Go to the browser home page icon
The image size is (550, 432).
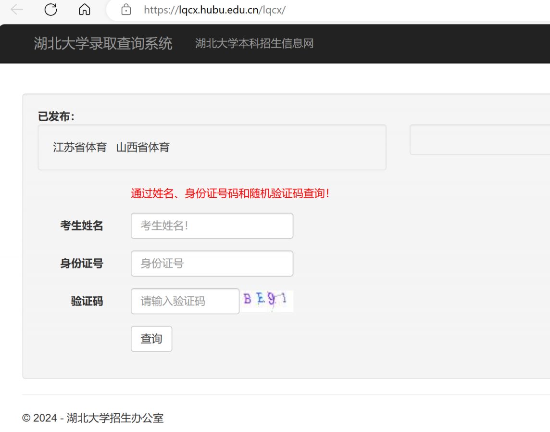[x=85, y=10]
